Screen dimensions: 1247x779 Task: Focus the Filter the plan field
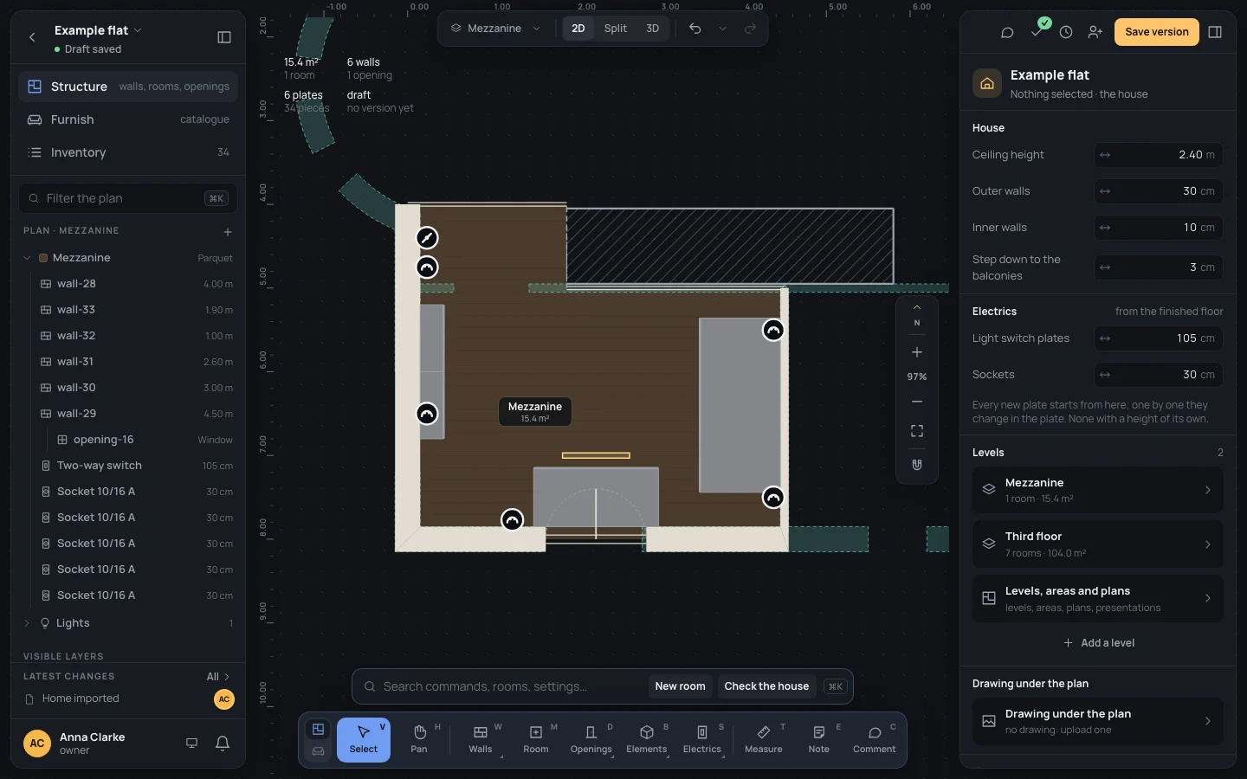[x=128, y=198]
